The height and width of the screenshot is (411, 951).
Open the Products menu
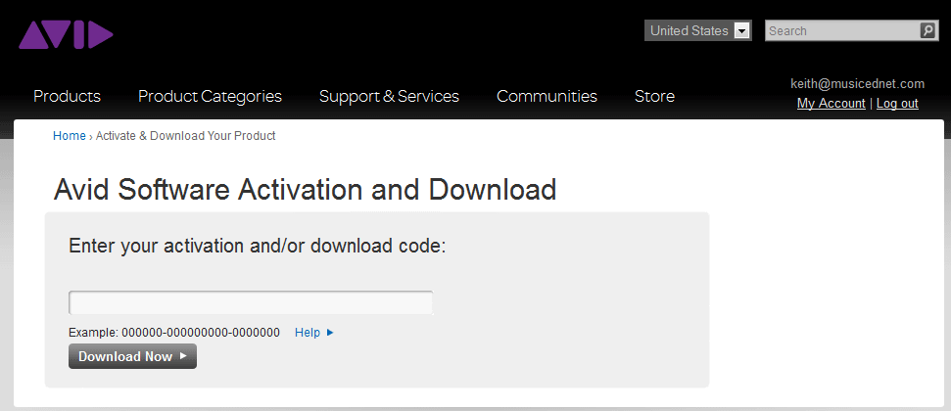67,96
